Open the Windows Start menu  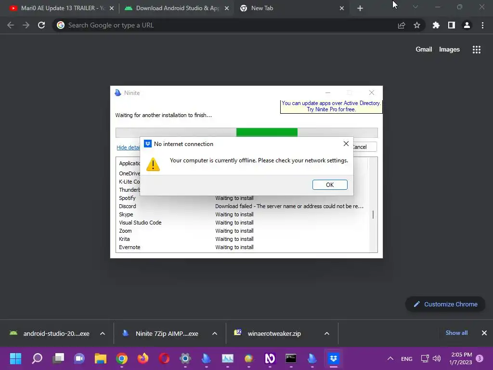tap(16, 358)
